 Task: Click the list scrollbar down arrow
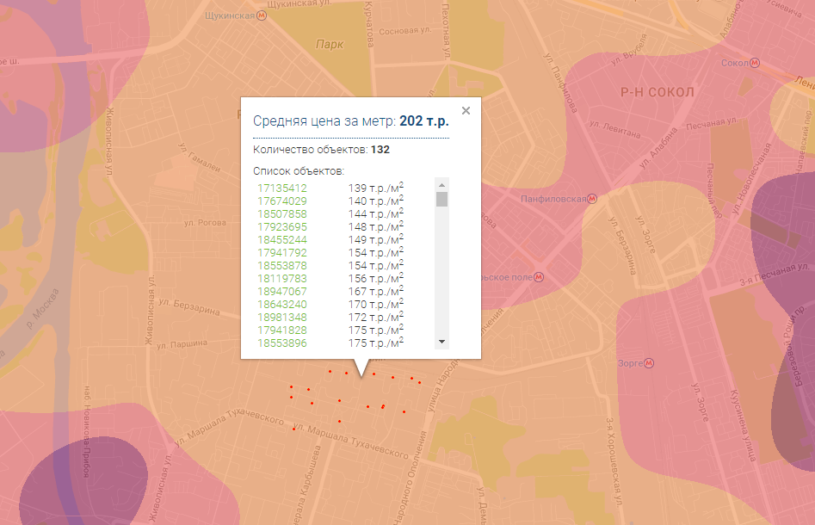441,342
